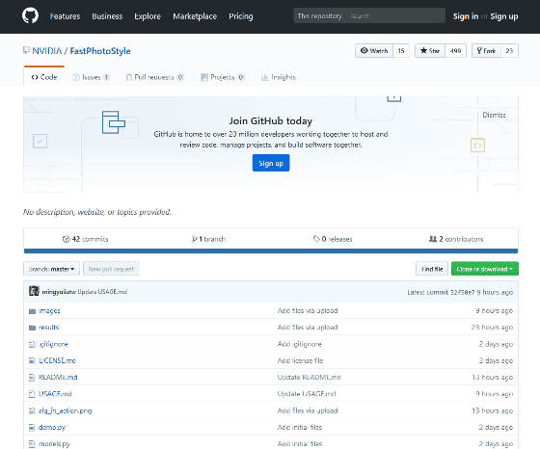Viewport: 540px width, 449px height.
Task: Click the images folder icon
Action: (x=32, y=311)
